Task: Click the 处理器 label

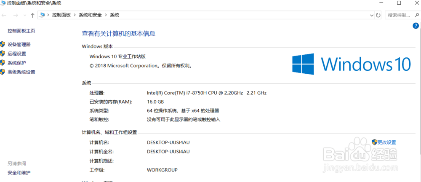Action: point(97,93)
